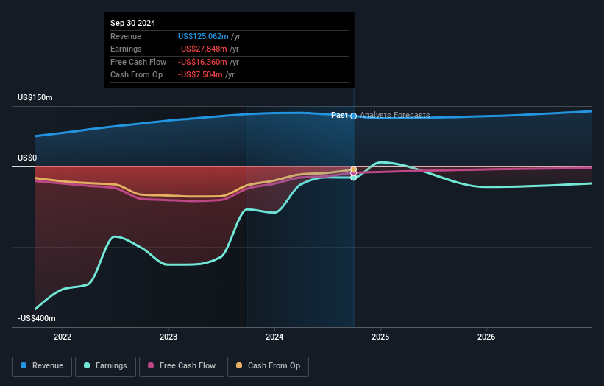The height and width of the screenshot is (386, 604).
Task: Click the US$150m axis label
Action: click(35, 97)
